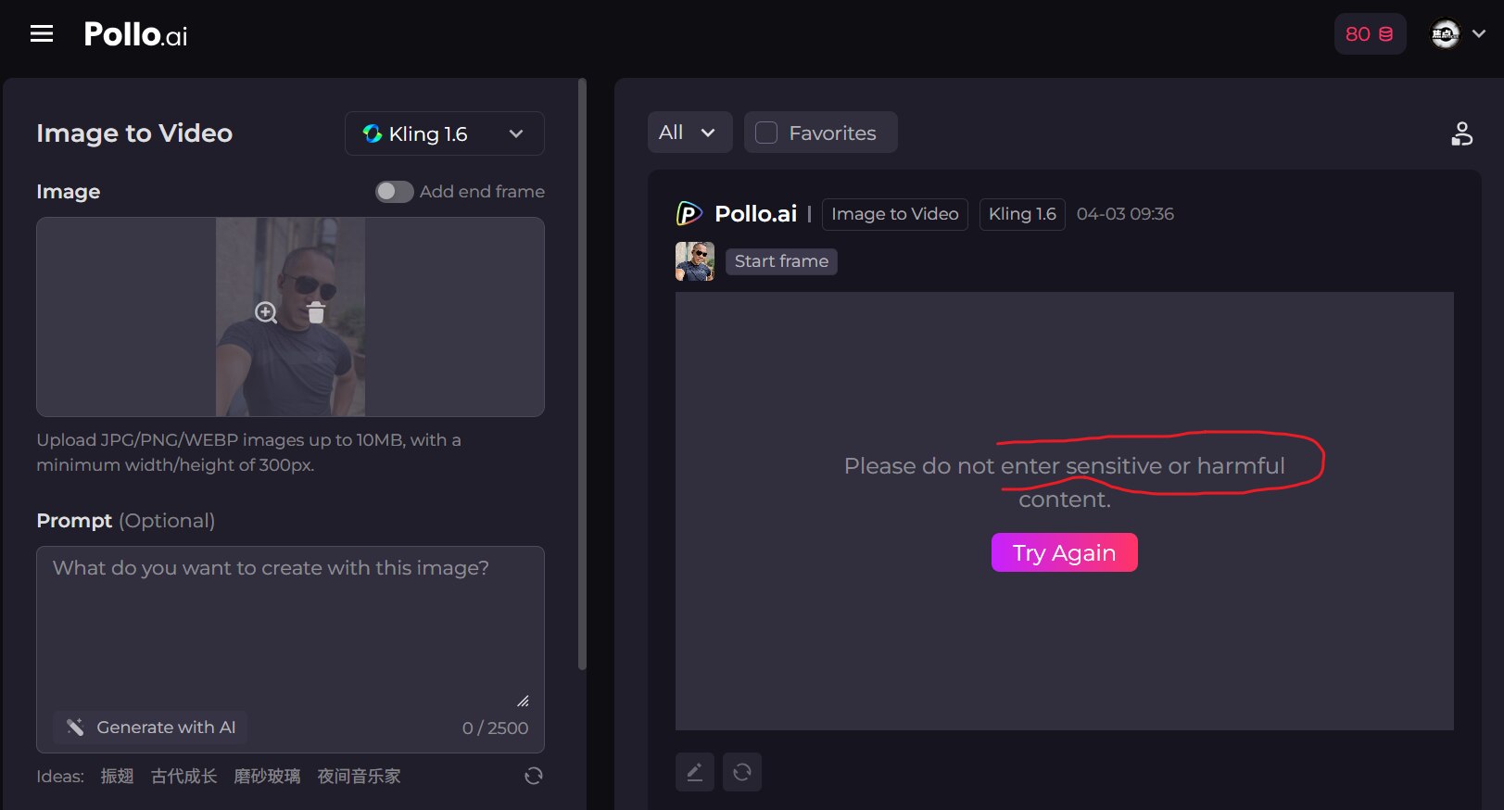This screenshot has height=810, width=1504.
Task: Open the All filter dropdown
Action: 689,133
